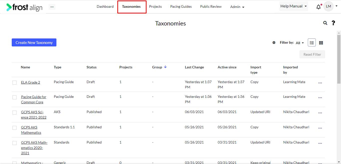The image size is (341, 164).
Task: Open the Help Manual dropdown
Action: [293, 6]
